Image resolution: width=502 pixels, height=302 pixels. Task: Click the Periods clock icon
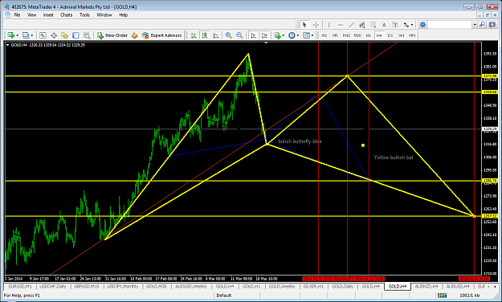pyautogui.click(x=292, y=35)
